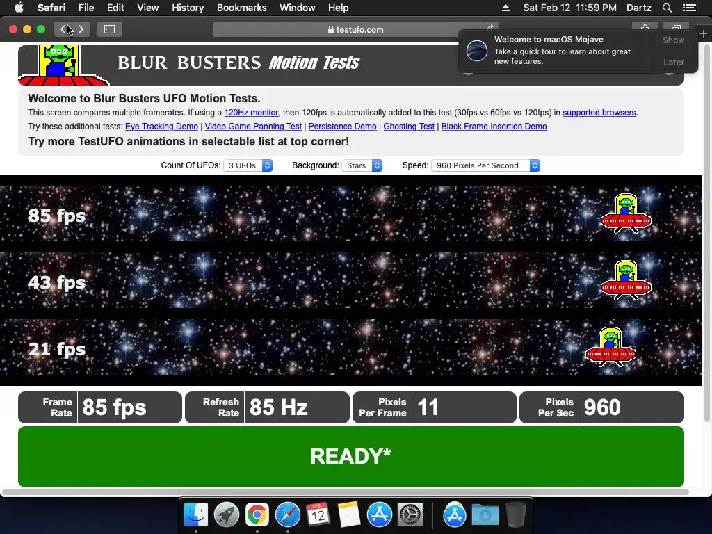
Task: Open App Store icon beside Notes
Action: (379, 515)
